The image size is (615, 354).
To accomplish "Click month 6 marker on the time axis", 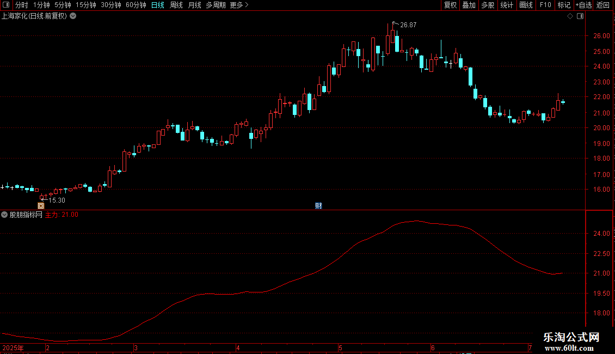I will (433, 348).
